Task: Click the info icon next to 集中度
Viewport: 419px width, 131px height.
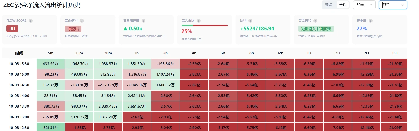Action: 371,21
